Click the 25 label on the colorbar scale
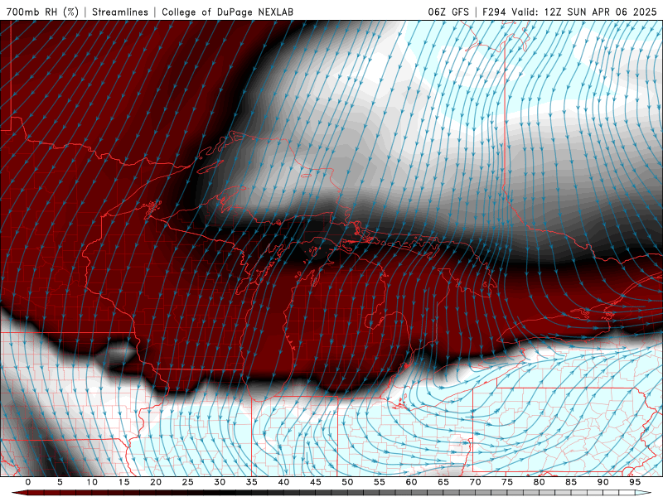The image size is (663, 497). coord(188,482)
